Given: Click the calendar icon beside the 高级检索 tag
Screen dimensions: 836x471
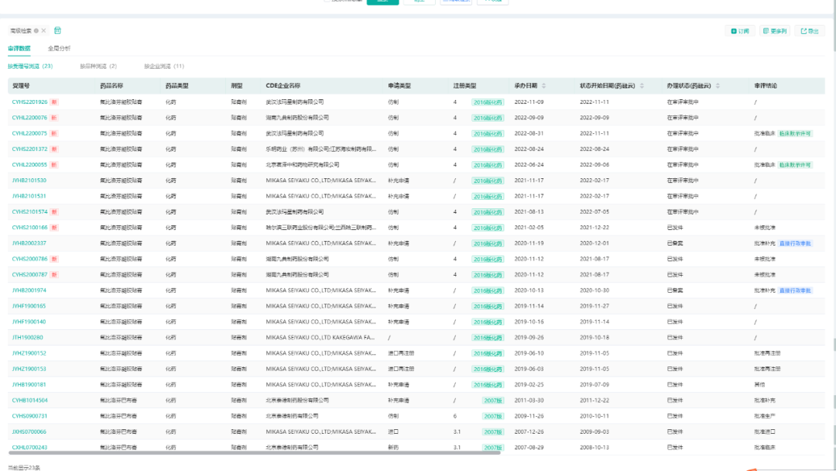Looking at the screenshot, I should click(x=58, y=31).
